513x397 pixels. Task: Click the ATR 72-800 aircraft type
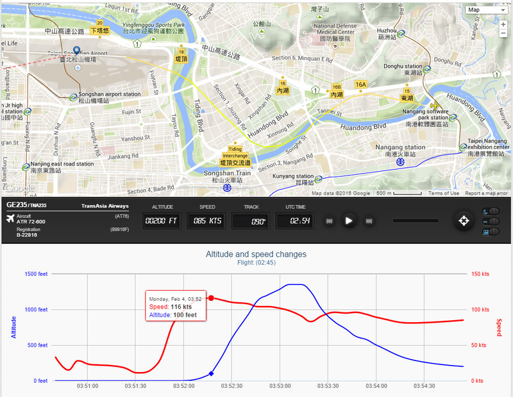coord(31,222)
